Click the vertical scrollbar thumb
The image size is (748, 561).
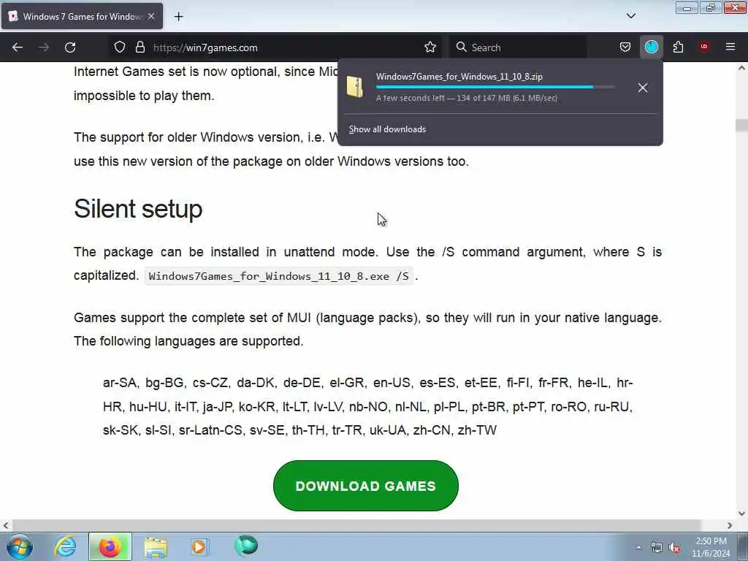click(741, 125)
